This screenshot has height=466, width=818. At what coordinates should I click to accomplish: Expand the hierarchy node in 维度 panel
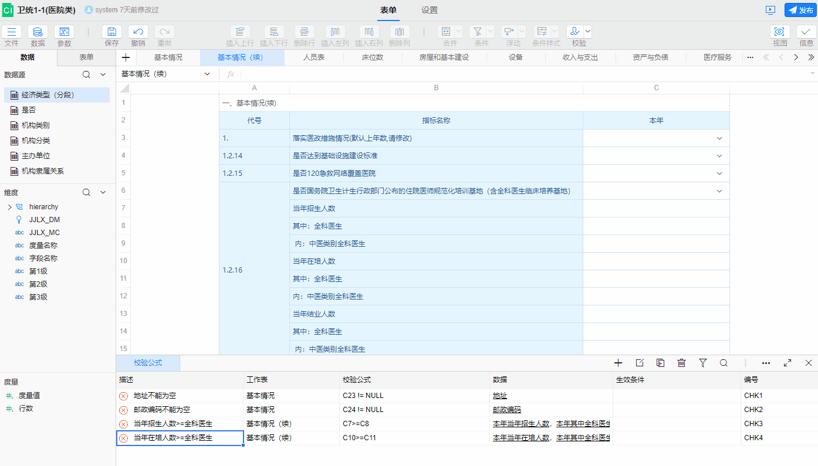(x=10, y=206)
